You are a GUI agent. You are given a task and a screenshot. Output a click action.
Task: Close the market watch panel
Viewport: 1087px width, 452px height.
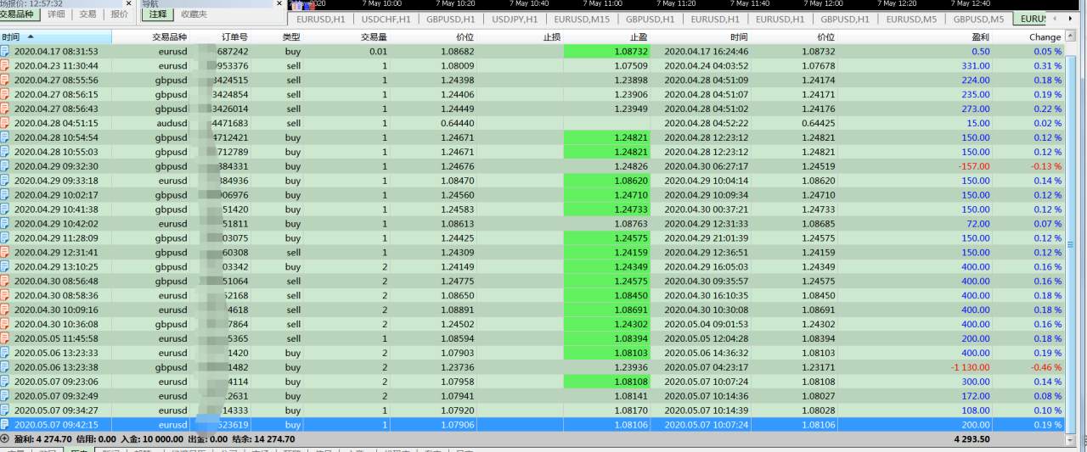tap(128, 4)
